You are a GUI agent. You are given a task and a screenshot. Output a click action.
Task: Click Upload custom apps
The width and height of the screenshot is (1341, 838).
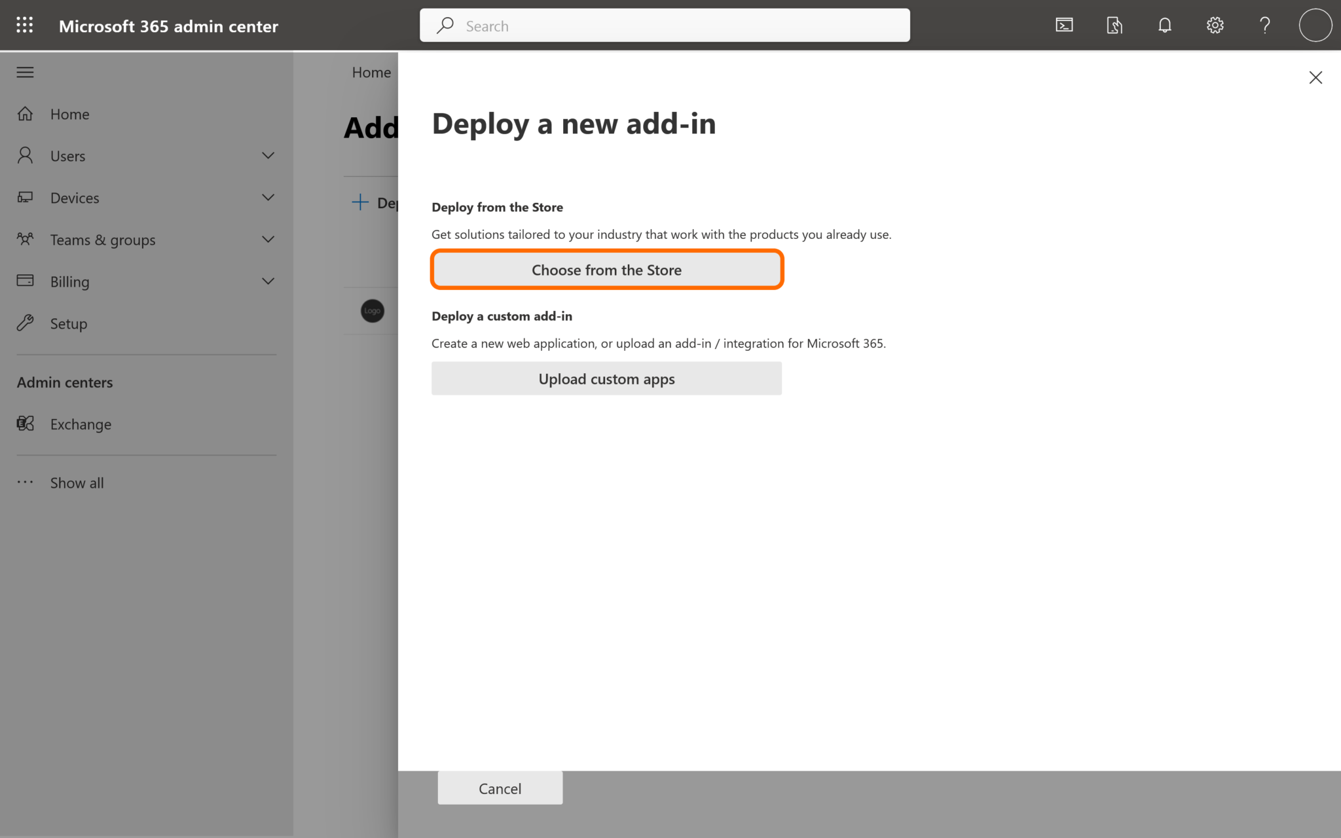click(x=606, y=378)
